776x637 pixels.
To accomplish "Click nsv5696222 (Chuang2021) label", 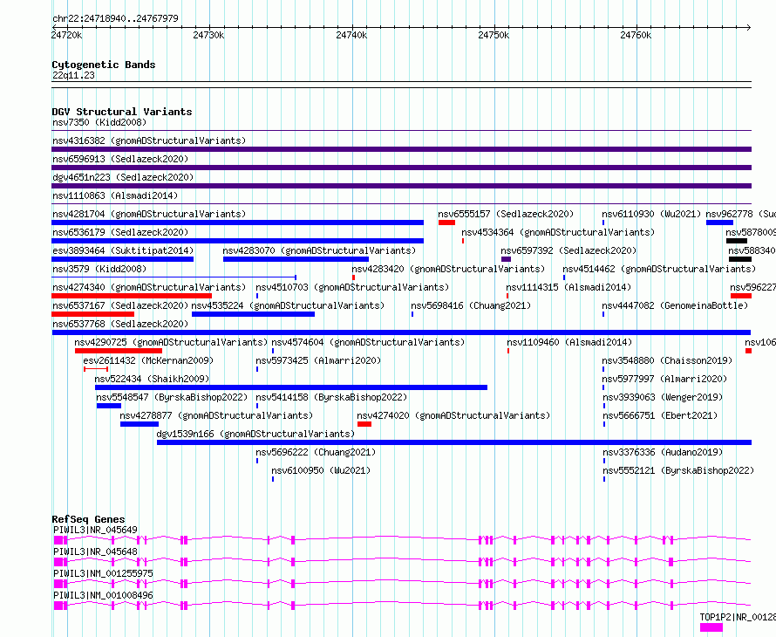I will [316, 452].
